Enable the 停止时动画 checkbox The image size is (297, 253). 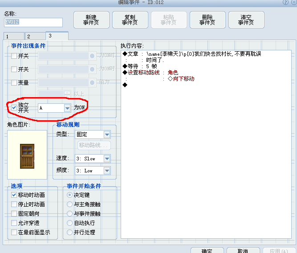point(14,204)
